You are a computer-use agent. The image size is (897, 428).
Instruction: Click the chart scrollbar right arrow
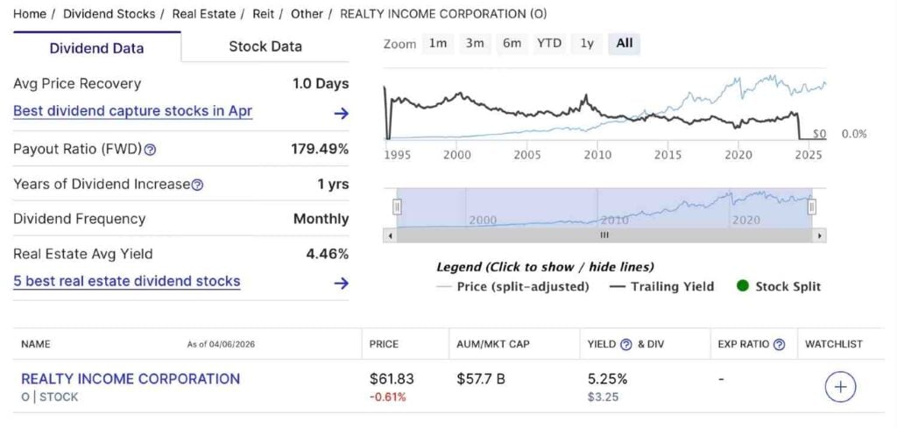point(819,235)
